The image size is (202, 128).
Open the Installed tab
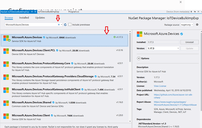(24, 18)
